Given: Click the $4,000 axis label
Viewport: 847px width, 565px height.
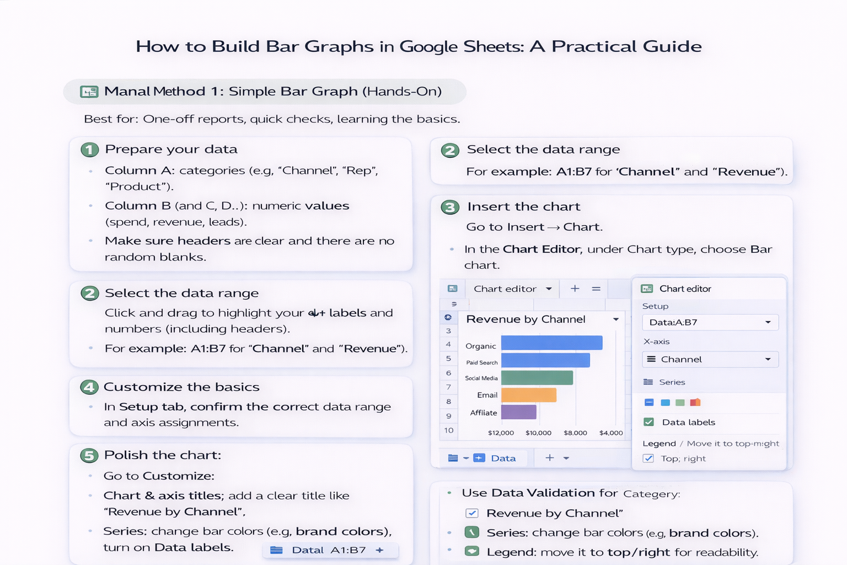Looking at the screenshot, I should pyautogui.click(x=611, y=433).
